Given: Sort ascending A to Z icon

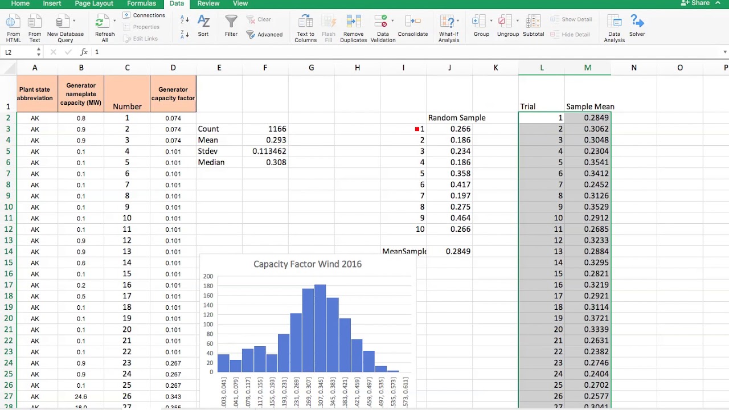Looking at the screenshot, I should click(185, 20).
